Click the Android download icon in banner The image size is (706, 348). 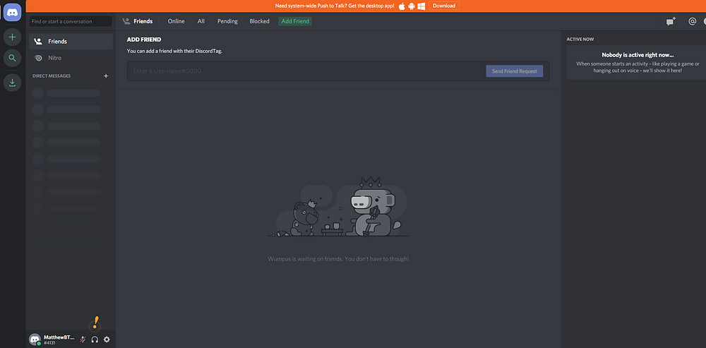click(412, 6)
